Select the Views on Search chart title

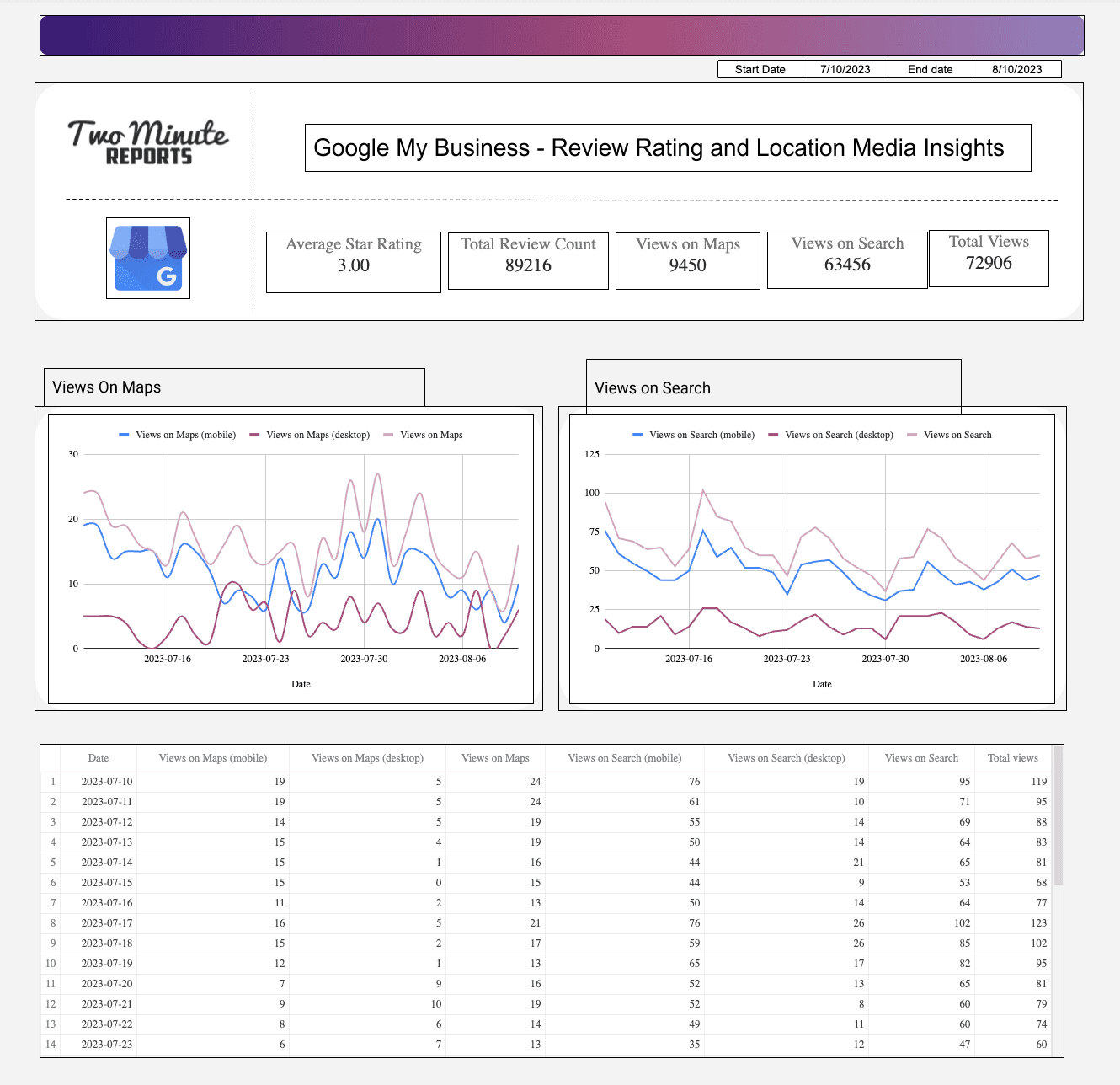tap(652, 387)
